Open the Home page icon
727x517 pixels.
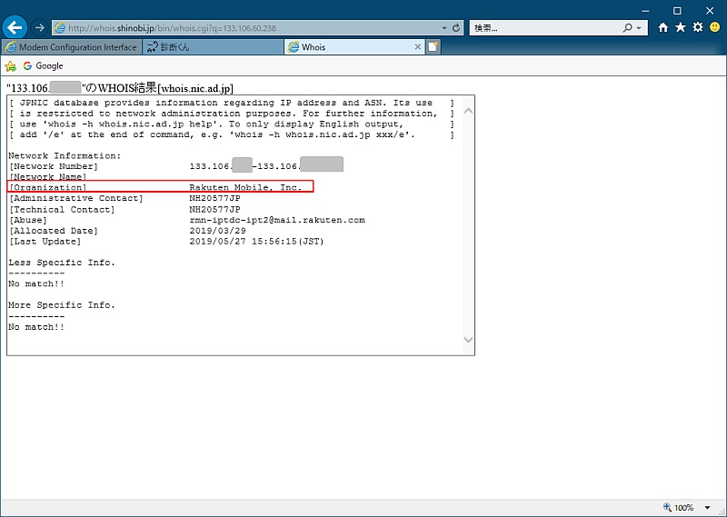[663, 27]
